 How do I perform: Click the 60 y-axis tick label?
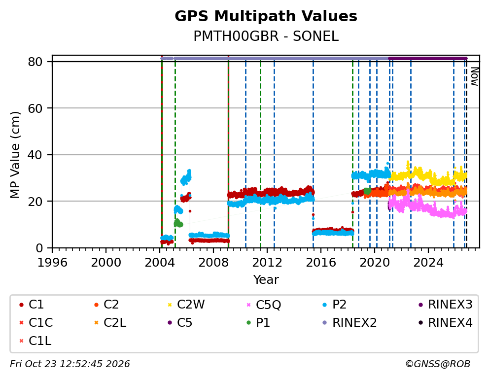(35, 108)
